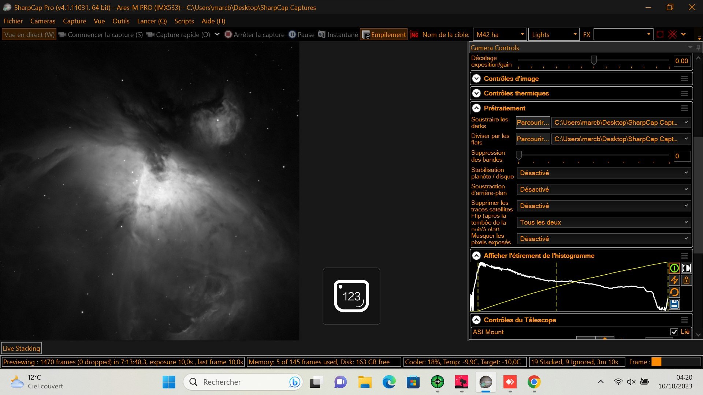Click the FX selection area red square icon
Viewport: 703px width, 395px height.
pos(660,34)
